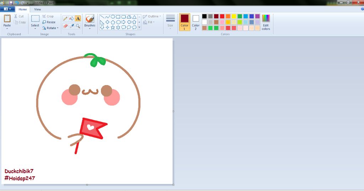Click the Save icon in title bar

(x=11, y=3)
